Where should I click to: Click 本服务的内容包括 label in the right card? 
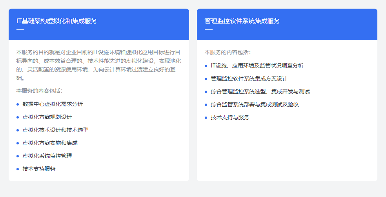[228, 52]
